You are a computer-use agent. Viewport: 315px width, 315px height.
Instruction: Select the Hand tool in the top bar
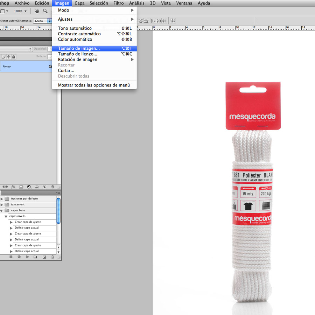click(37, 11)
